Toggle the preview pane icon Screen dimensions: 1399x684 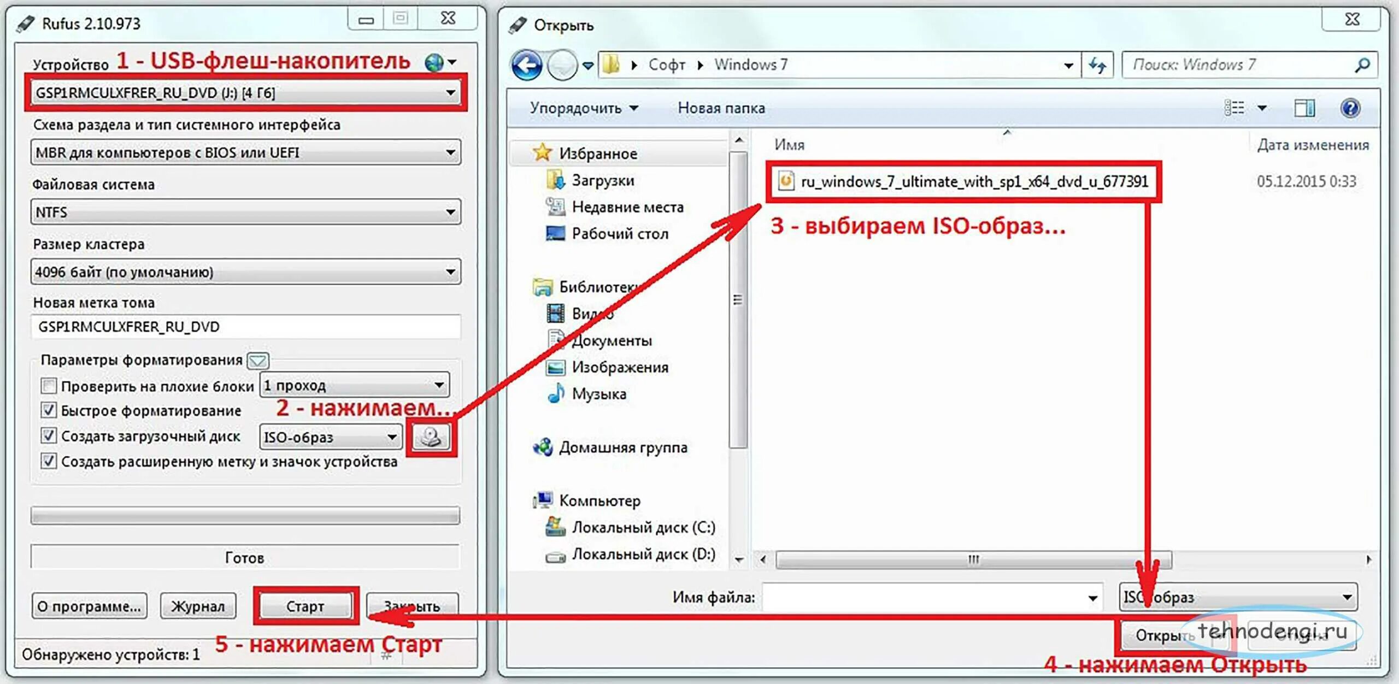pos(1305,108)
